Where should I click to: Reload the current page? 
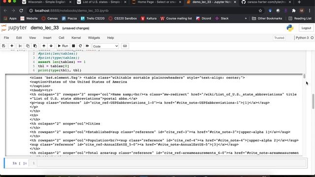click(21, 11)
